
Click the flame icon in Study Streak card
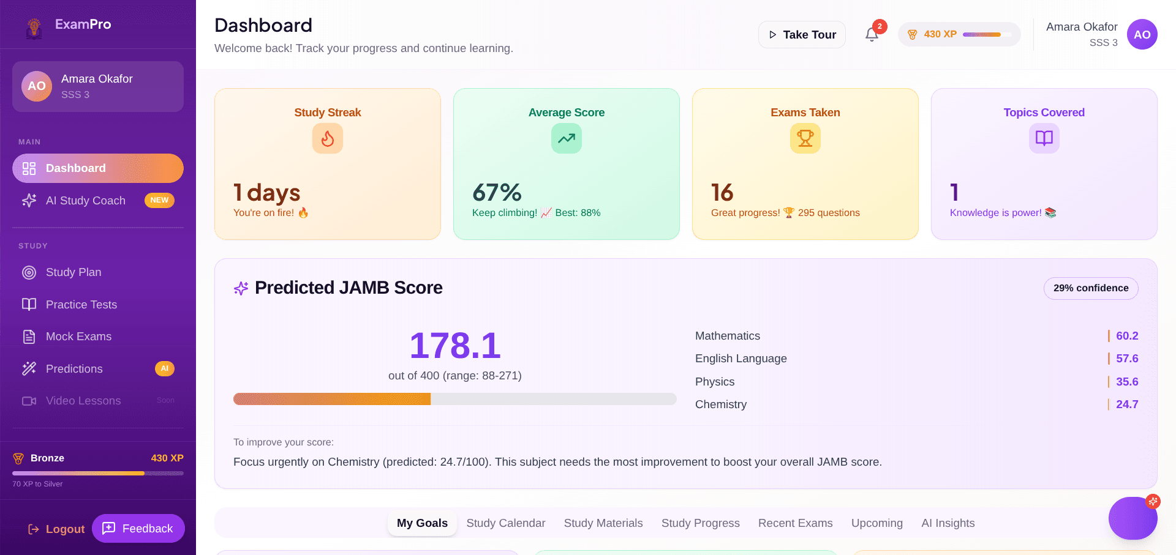(x=328, y=138)
